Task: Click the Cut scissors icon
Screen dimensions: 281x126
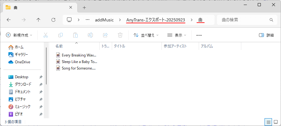Action: [46, 35]
